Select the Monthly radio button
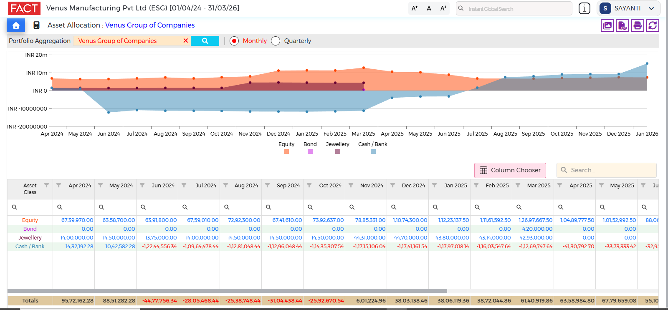 click(x=234, y=41)
